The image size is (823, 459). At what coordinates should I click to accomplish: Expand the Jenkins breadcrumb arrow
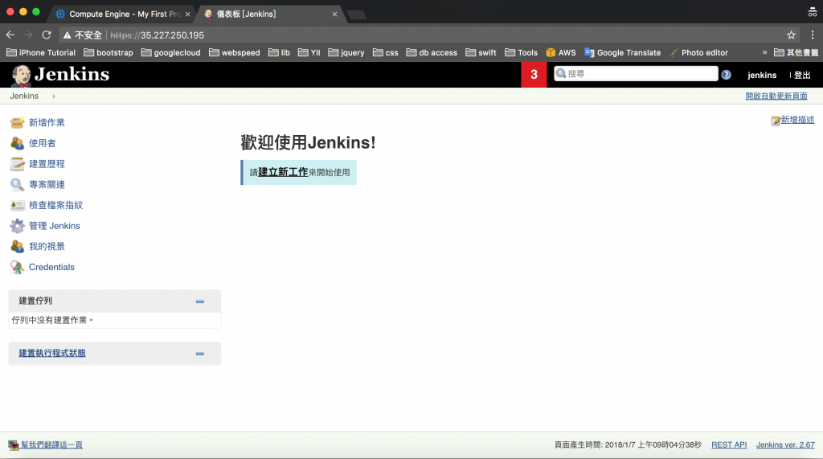pos(54,96)
